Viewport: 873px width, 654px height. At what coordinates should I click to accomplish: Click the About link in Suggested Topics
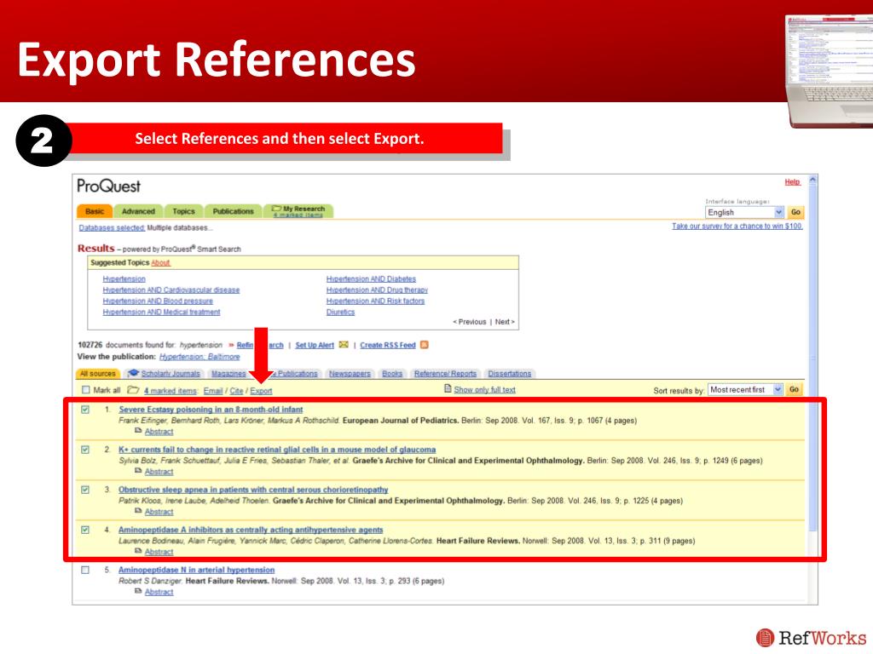coord(160,262)
